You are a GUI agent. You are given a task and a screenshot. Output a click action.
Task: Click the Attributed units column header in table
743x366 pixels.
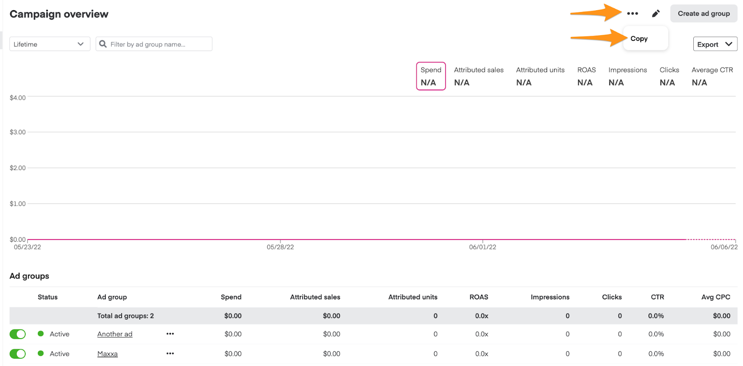413,297
